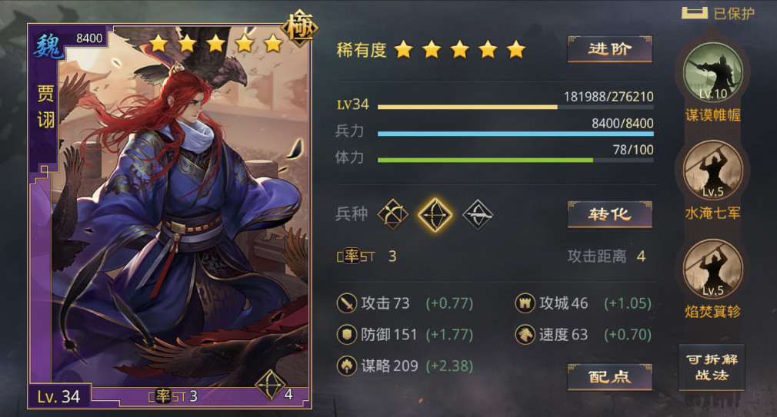This screenshot has height=417, width=777.
Task: Click the shield defense stat icon
Action: [x=347, y=334]
